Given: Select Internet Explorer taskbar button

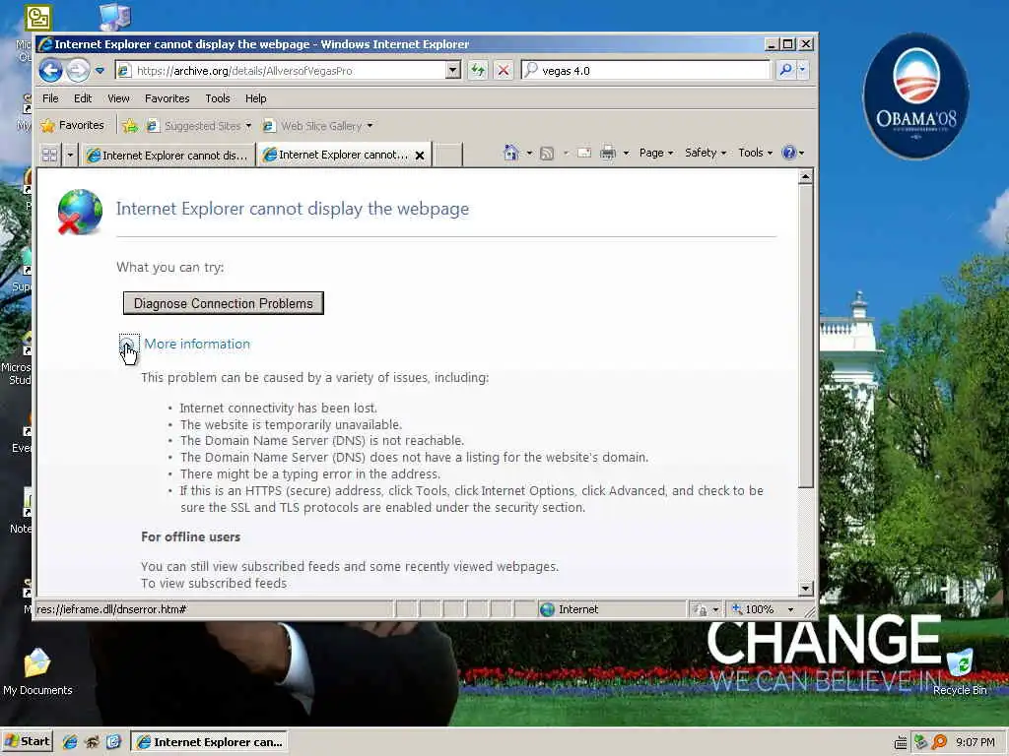Looking at the screenshot, I should [209, 742].
